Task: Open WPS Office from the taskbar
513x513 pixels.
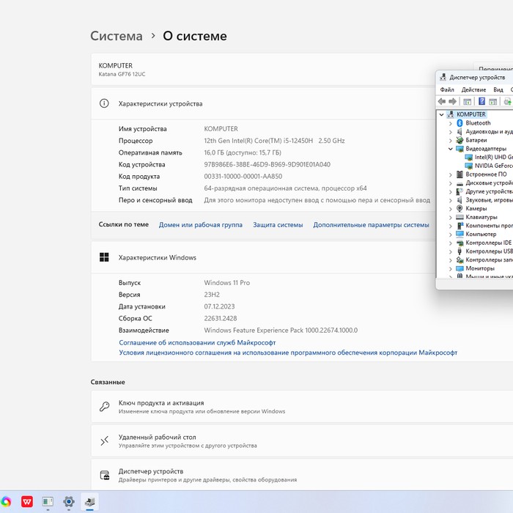Action: point(27,502)
